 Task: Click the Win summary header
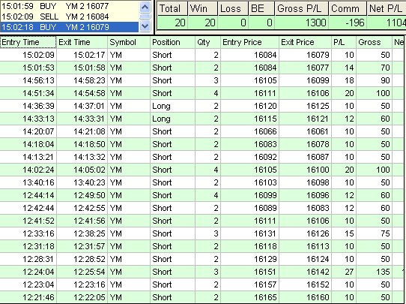pos(203,8)
